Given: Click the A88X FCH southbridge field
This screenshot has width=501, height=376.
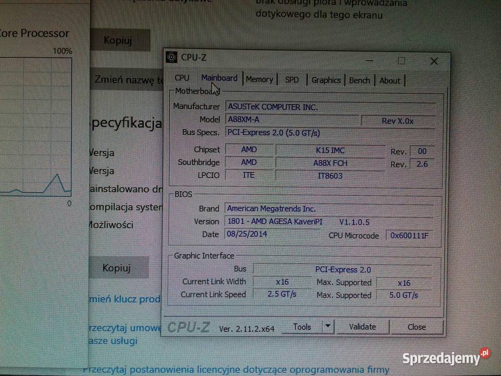Looking at the screenshot, I should click(330, 163).
